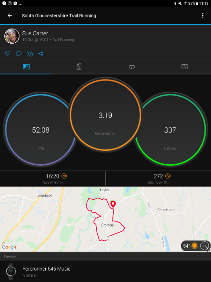Open the 54° weather widget
This screenshot has height=282, width=211.
pos(195,246)
